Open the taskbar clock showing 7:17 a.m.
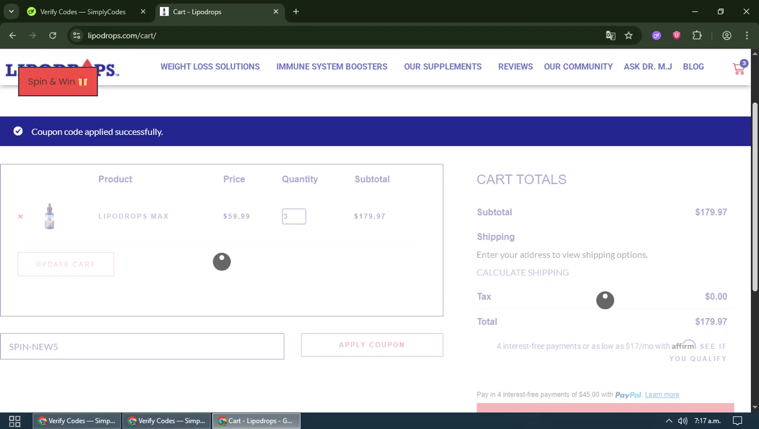Viewport: 759px width, 429px height. (x=707, y=421)
